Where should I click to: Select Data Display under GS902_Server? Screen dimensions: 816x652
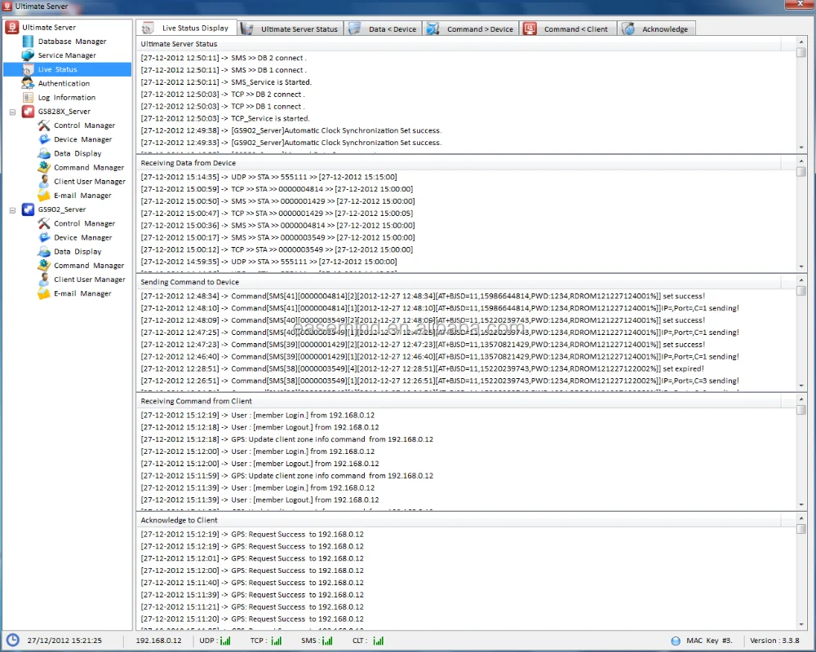click(x=78, y=252)
